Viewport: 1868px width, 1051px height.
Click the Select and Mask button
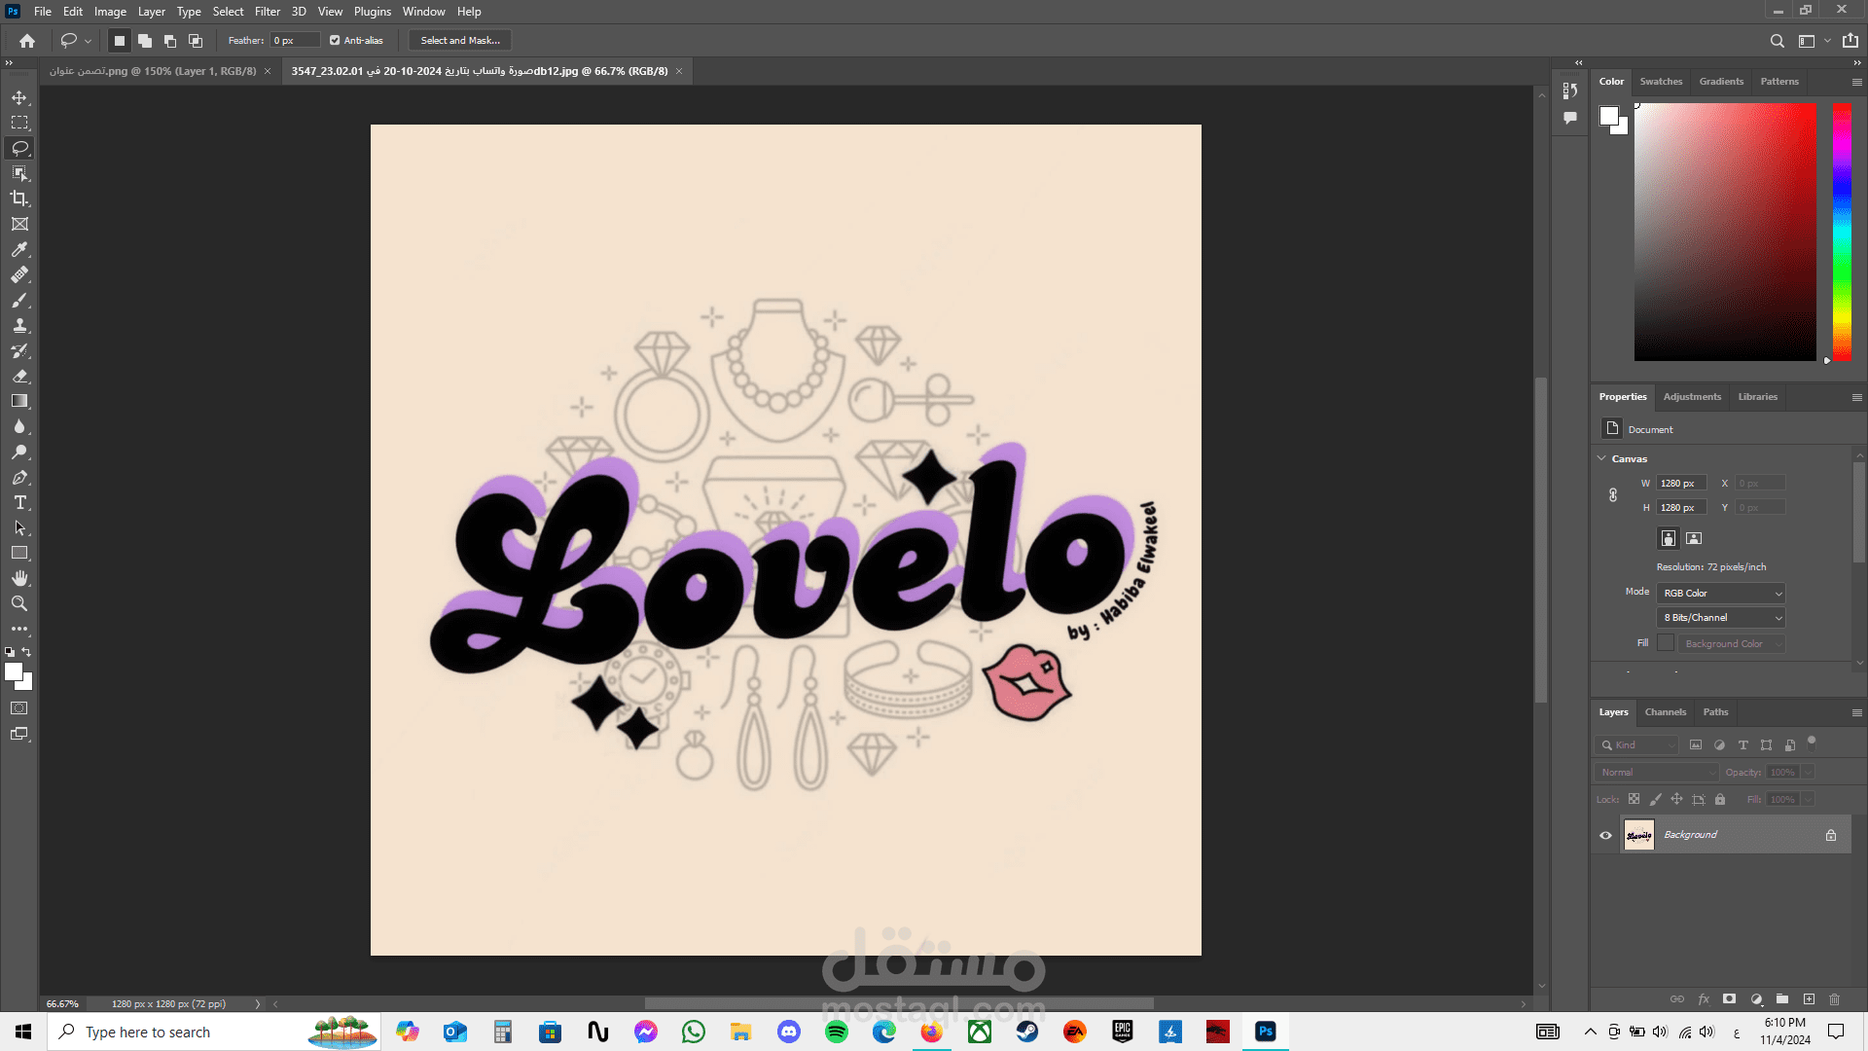460,41
